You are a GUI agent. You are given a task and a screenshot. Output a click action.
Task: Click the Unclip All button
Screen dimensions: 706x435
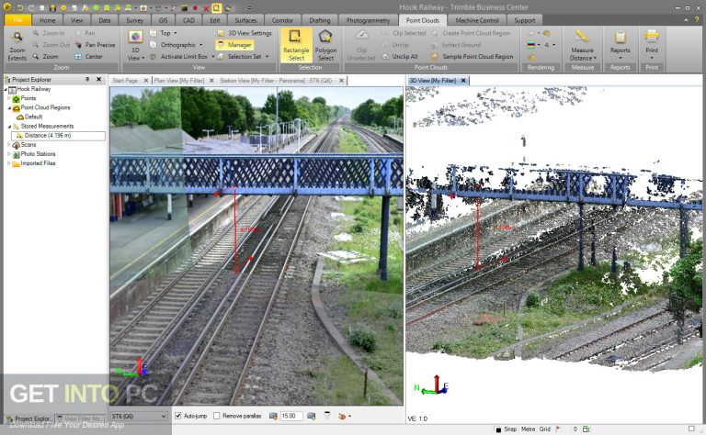(399, 56)
